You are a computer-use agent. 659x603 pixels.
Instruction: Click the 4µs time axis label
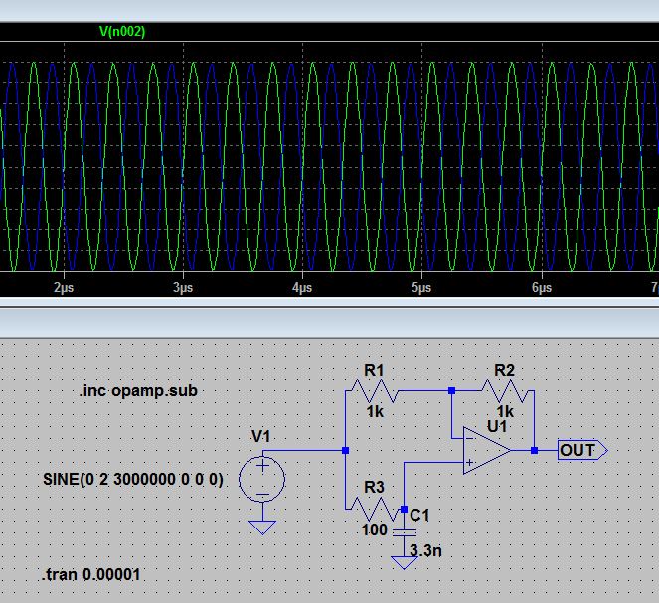[302, 288]
